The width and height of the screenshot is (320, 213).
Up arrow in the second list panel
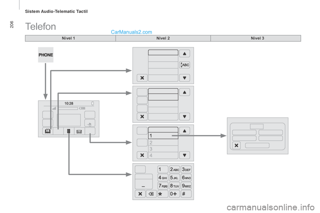click(x=185, y=92)
